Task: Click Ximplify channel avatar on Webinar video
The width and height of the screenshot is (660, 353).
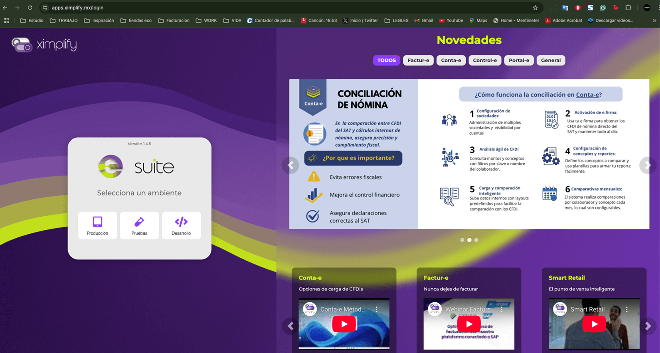Action: (x=435, y=309)
